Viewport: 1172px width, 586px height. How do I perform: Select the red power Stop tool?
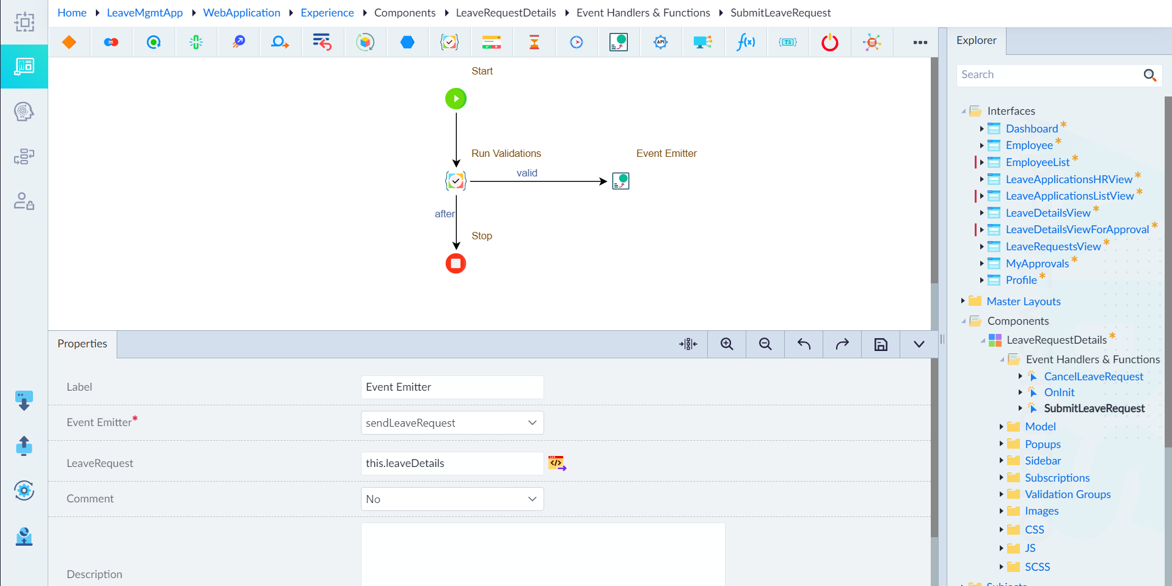point(830,42)
